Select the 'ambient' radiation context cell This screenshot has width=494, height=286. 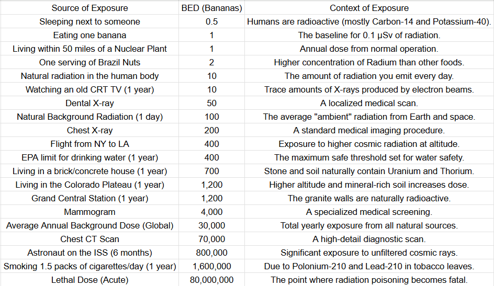(369, 117)
